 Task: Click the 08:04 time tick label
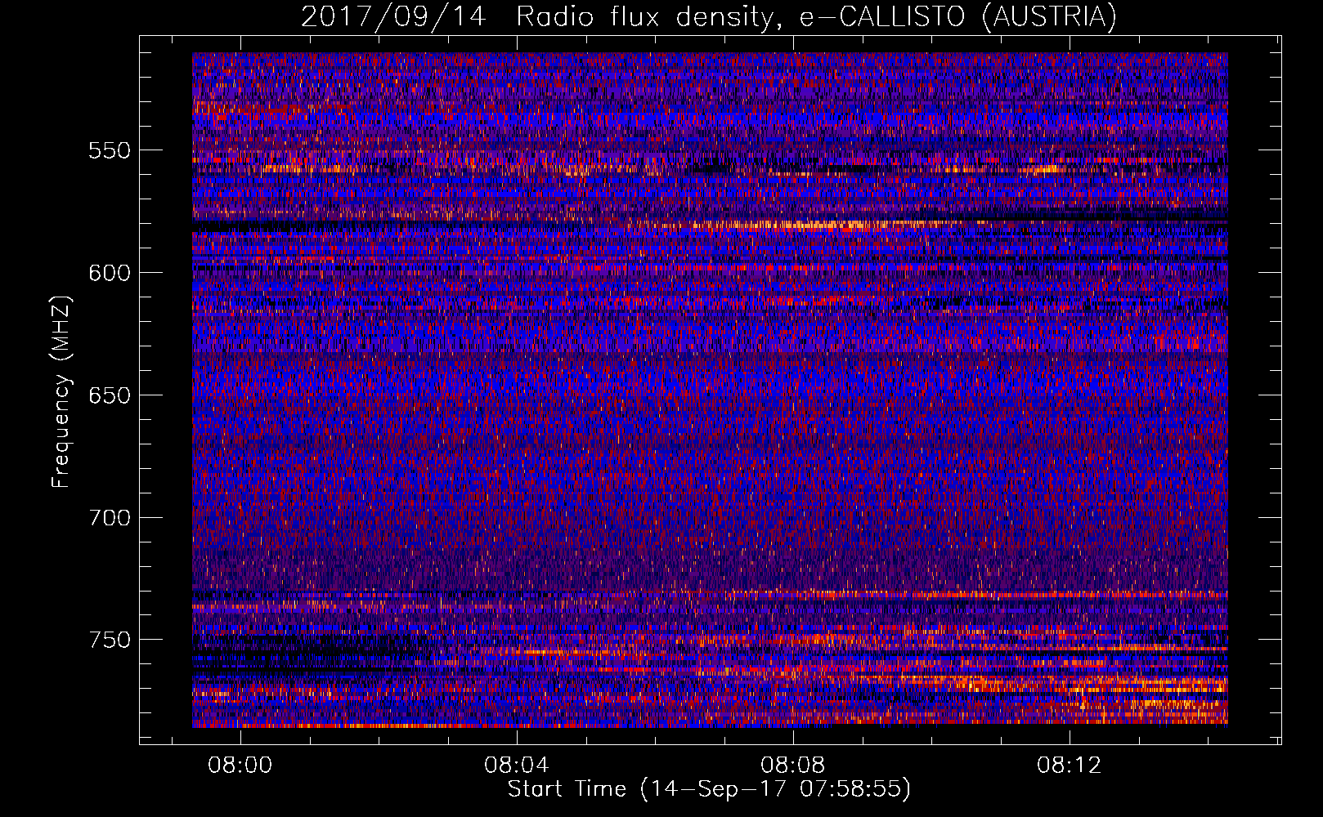pos(516,766)
